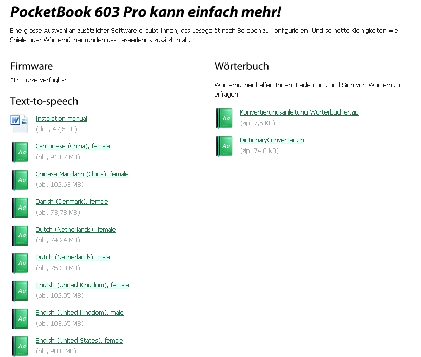Open the Installation manual link

61,119
